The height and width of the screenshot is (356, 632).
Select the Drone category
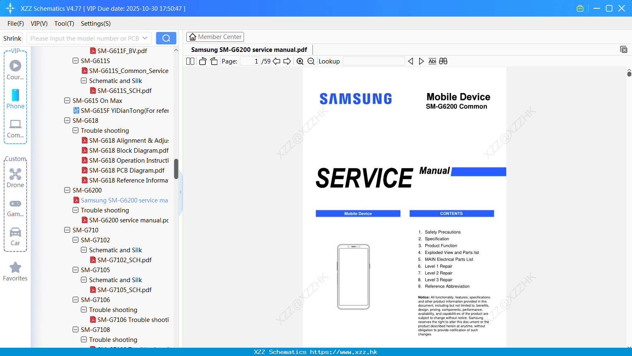pyautogui.click(x=15, y=178)
